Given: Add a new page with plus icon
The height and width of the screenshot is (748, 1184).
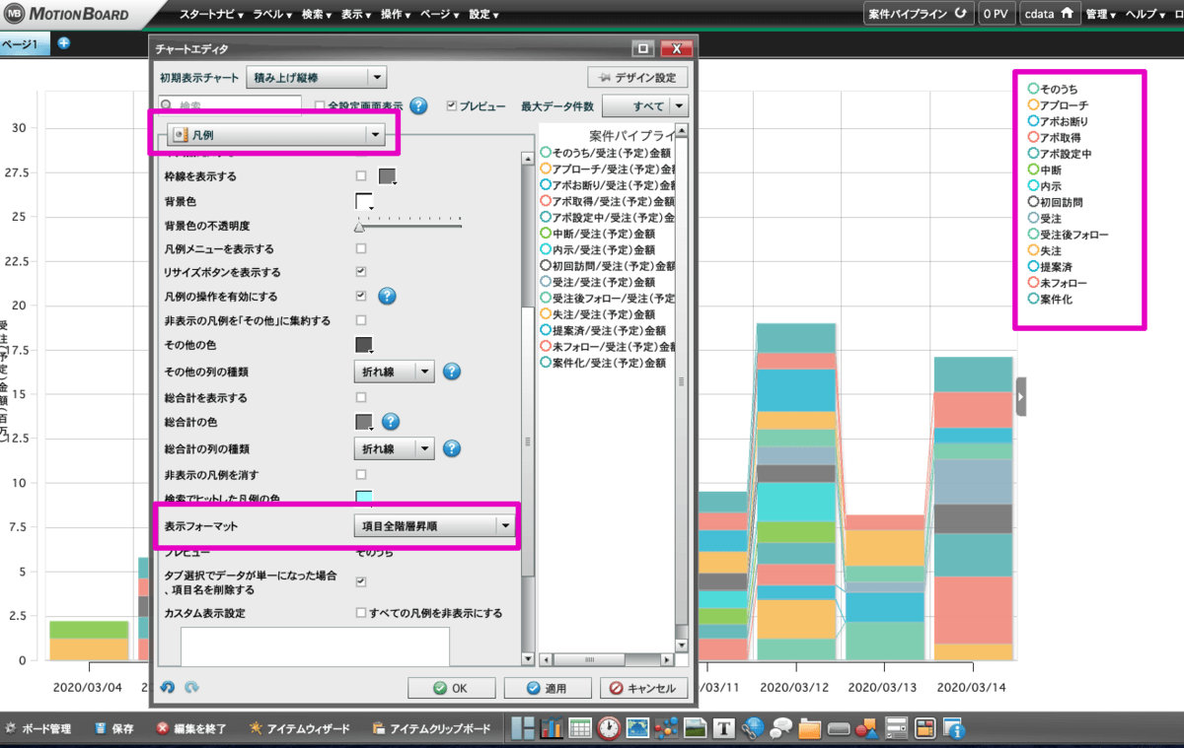Looking at the screenshot, I should pos(63,43).
